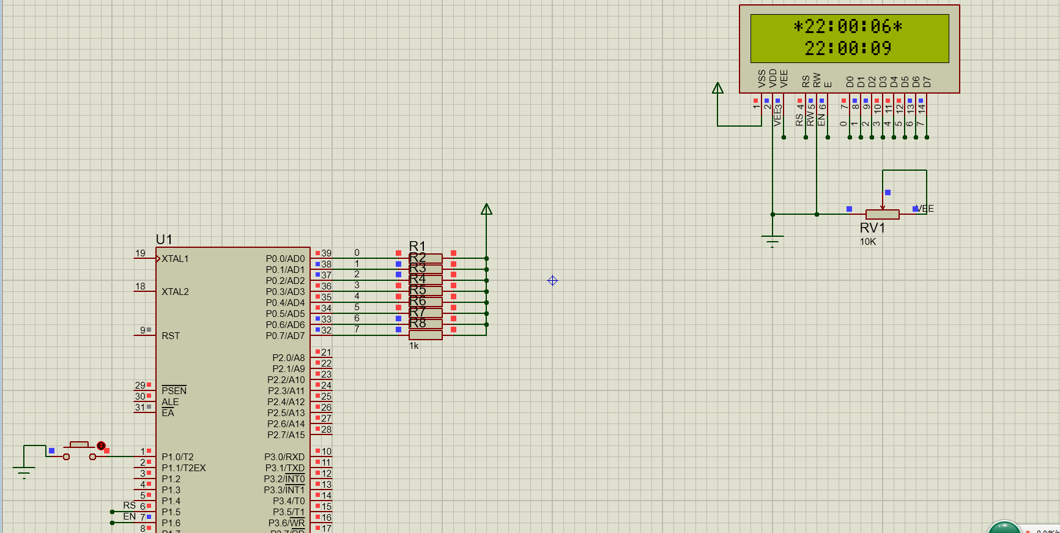1060x533 pixels.
Task: Click wire label 7 on the P0.7 line
Action: [357, 330]
